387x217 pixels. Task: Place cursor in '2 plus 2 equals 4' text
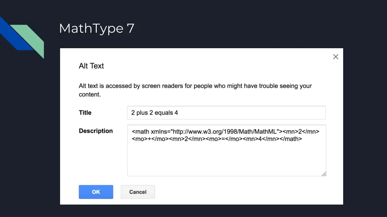[x=155, y=113]
